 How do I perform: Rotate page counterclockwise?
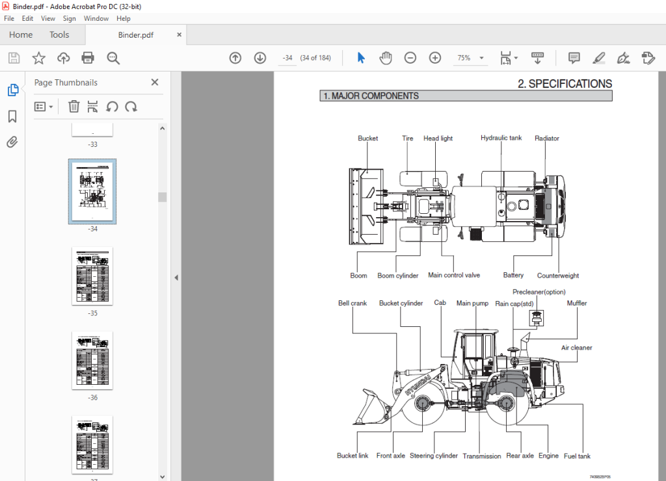pos(112,107)
